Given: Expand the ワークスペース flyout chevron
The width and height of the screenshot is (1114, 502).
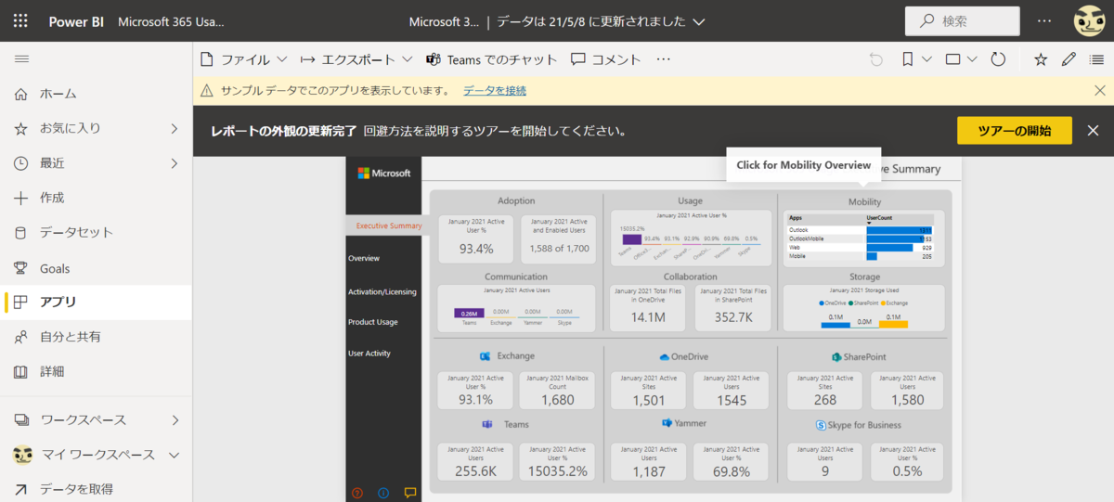Looking at the screenshot, I should 174,419.
